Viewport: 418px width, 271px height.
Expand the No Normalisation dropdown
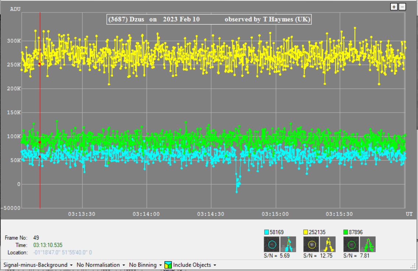click(x=101, y=265)
